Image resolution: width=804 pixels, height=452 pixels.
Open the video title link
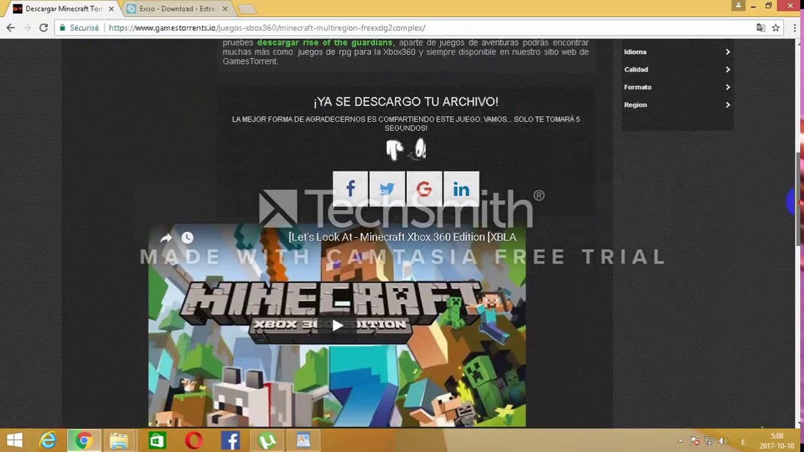pos(402,237)
